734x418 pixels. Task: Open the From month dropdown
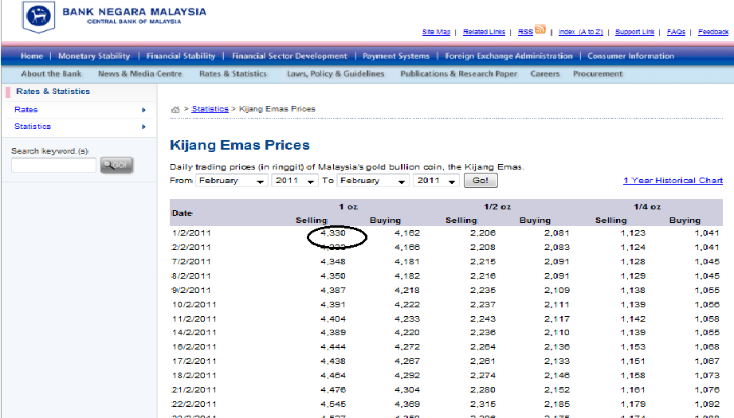point(231,181)
